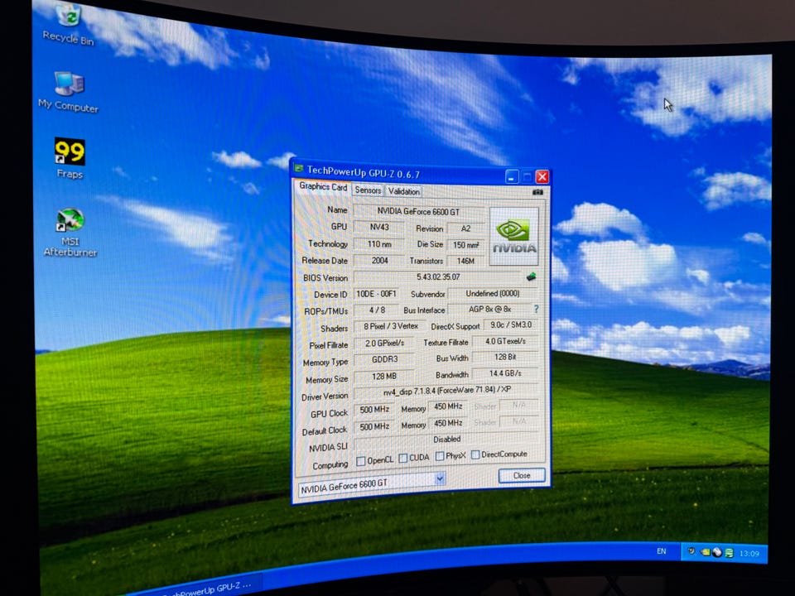Click the BIOS Version field 5.43.02.35.07

[x=438, y=276]
